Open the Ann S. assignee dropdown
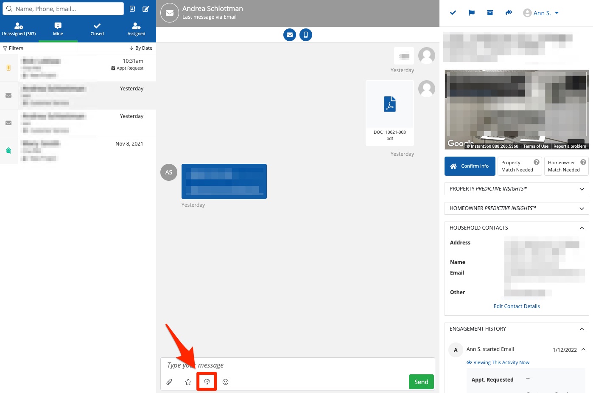The width and height of the screenshot is (593, 393). tap(541, 13)
